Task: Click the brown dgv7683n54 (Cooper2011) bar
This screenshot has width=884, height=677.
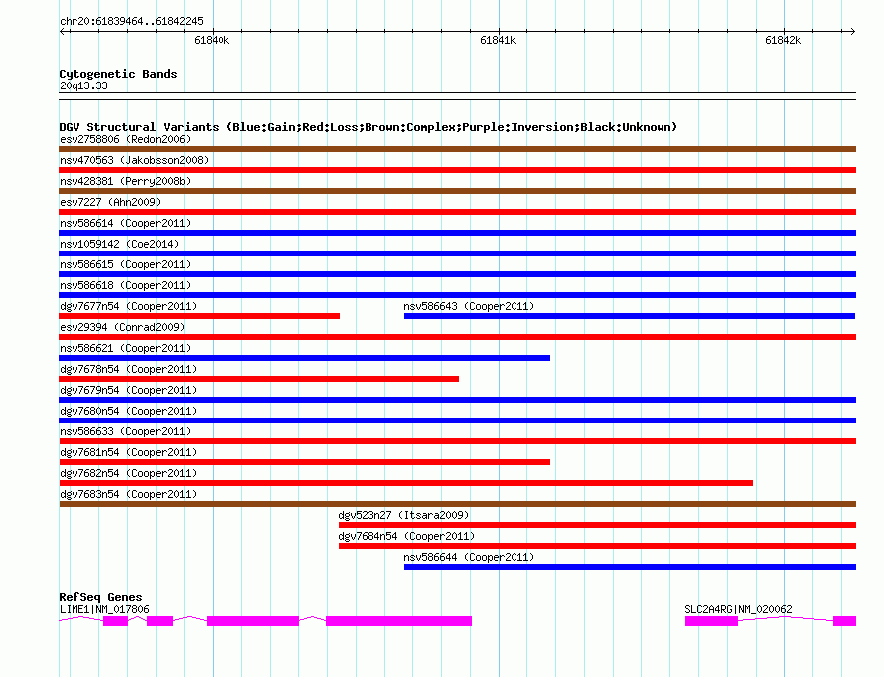Action: click(x=457, y=504)
